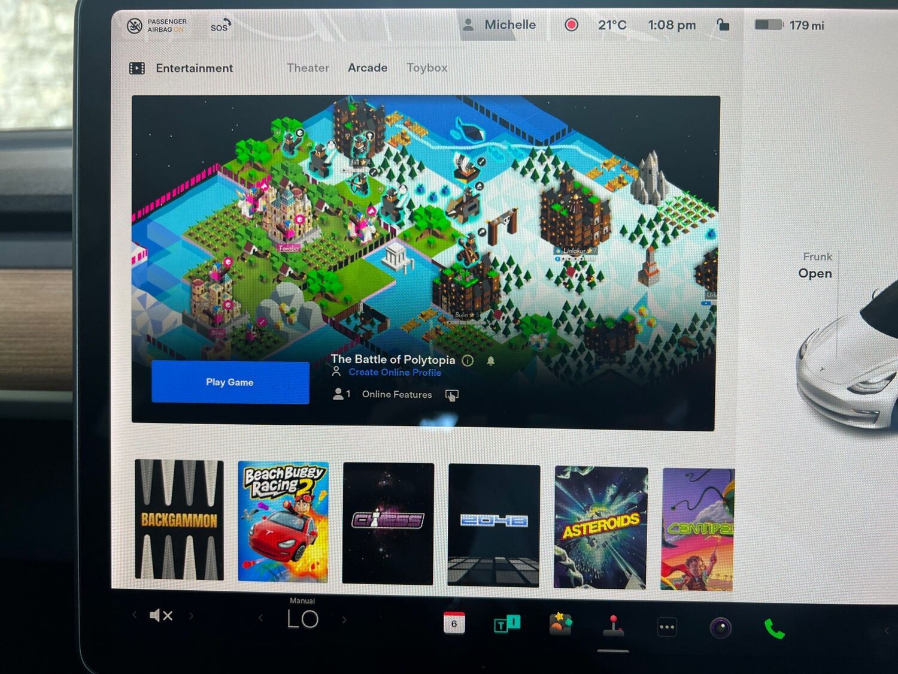Open the Michelle driver profile menu
The image size is (898, 674).
tap(499, 25)
